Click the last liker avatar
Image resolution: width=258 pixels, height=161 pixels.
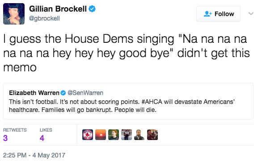point(152,135)
